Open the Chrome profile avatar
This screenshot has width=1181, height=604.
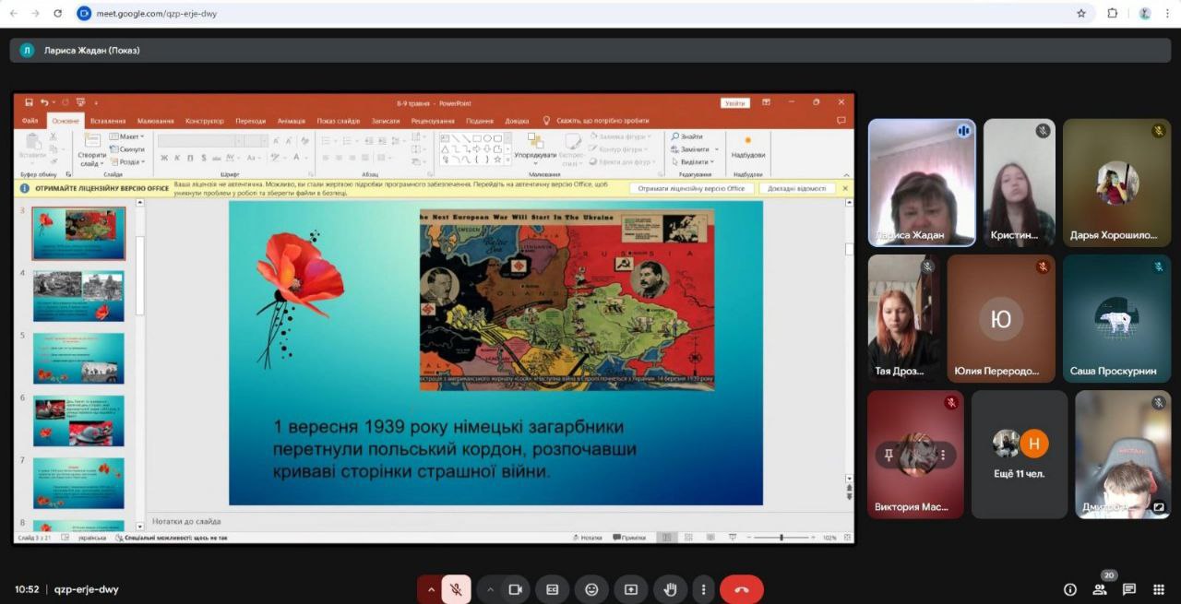coord(1145,14)
